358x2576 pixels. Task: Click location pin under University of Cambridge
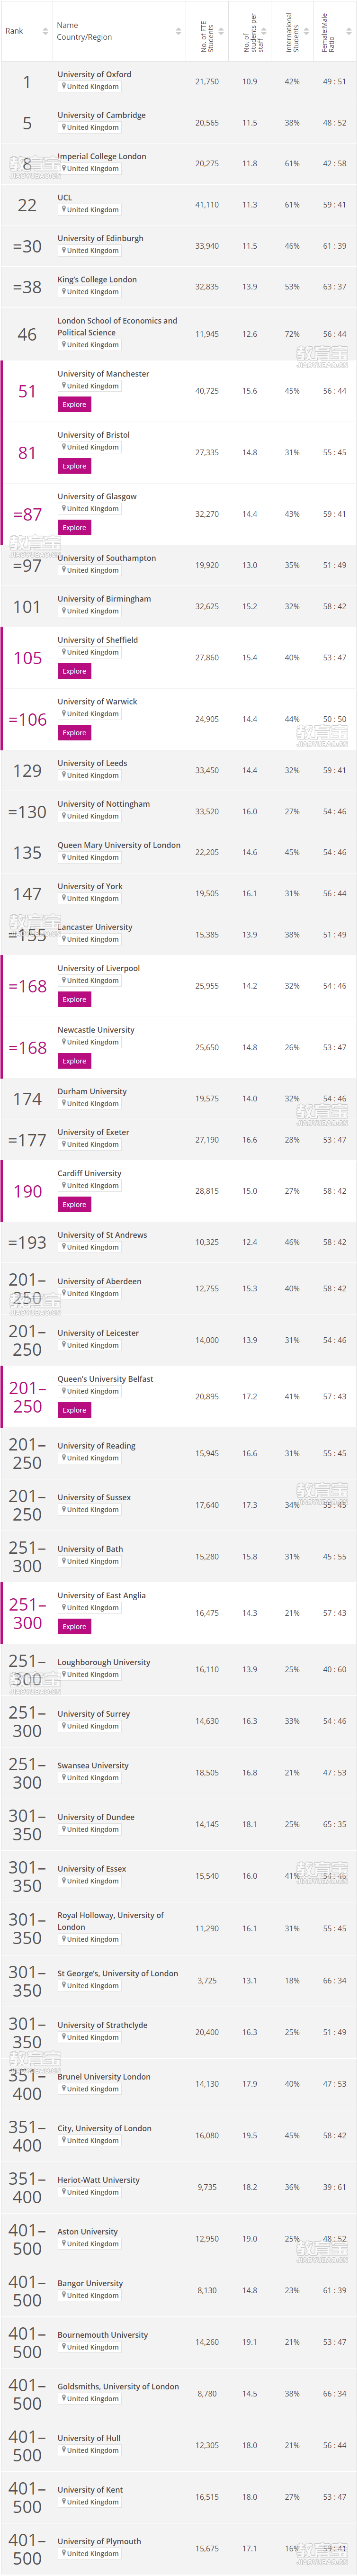[63, 128]
